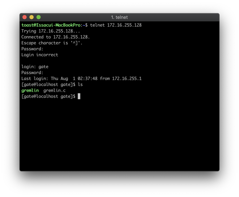
Task: Click the 'Login incorrect' message
Action: 40,55
